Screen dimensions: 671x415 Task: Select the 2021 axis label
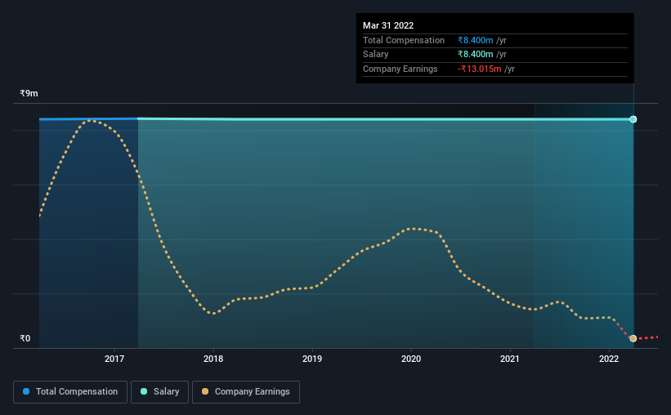point(510,359)
